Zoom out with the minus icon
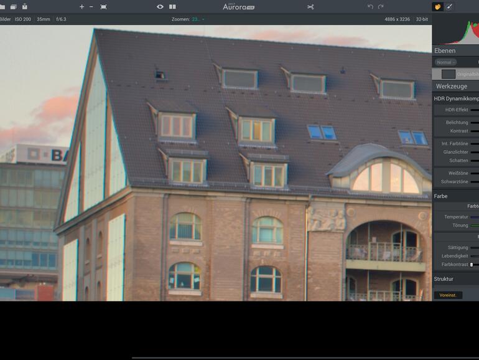The image size is (479, 360). [91, 7]
